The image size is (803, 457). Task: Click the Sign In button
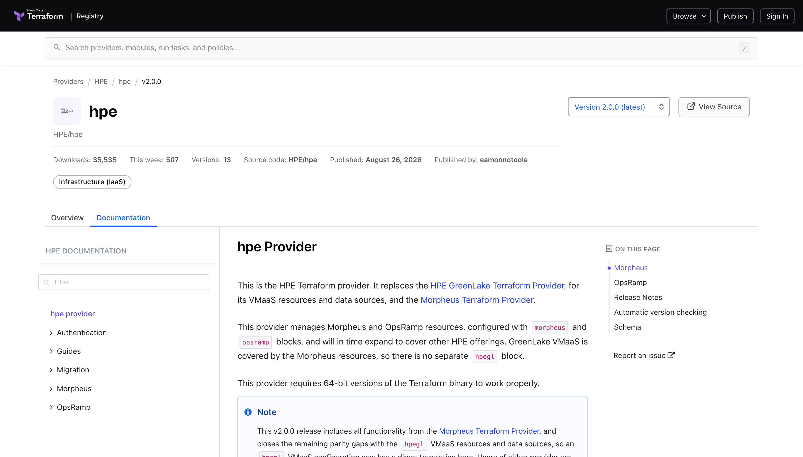pyautogui.click(x=777, y=16)
